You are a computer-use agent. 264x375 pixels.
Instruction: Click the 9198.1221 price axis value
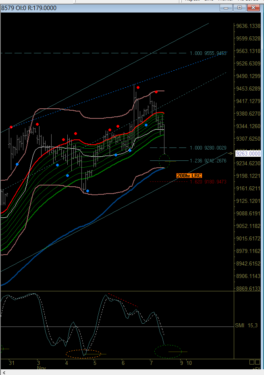[248, 176]
